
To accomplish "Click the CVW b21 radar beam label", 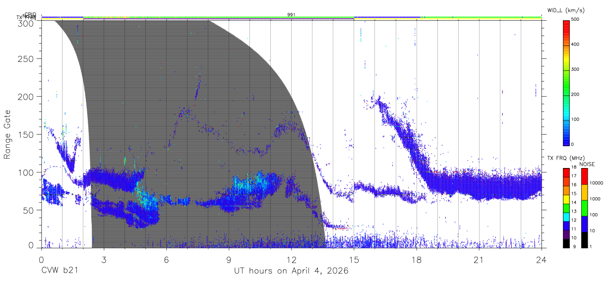I will [60, 271].
